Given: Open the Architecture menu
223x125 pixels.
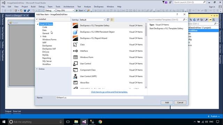Looking at the screenshot, I should click(x=69, y=7).
